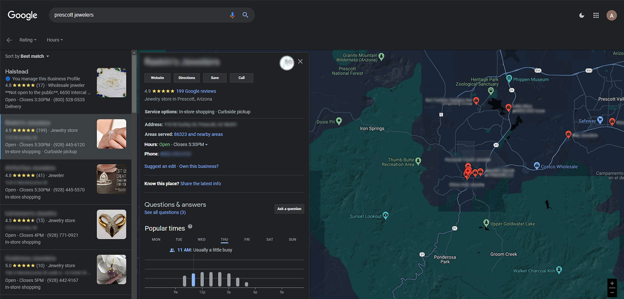
Task: Click the Heritage Park Zoological Sanctuary pin
Action: (491, 91)
